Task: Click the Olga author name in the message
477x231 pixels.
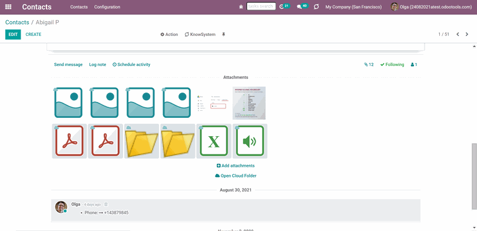Action: pyautogui.click(x=76, y=204)
